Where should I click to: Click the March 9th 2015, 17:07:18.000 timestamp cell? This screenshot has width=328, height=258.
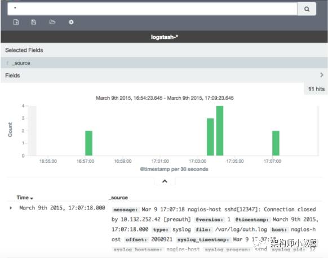[x=62, y=208]
